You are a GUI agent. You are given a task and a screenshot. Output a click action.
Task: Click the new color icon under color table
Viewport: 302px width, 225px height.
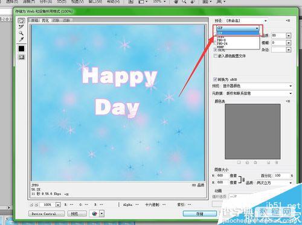pyautogui.click(x=268, y=162)
